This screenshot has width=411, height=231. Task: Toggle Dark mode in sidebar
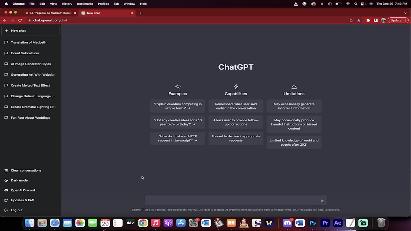[19, 180]
